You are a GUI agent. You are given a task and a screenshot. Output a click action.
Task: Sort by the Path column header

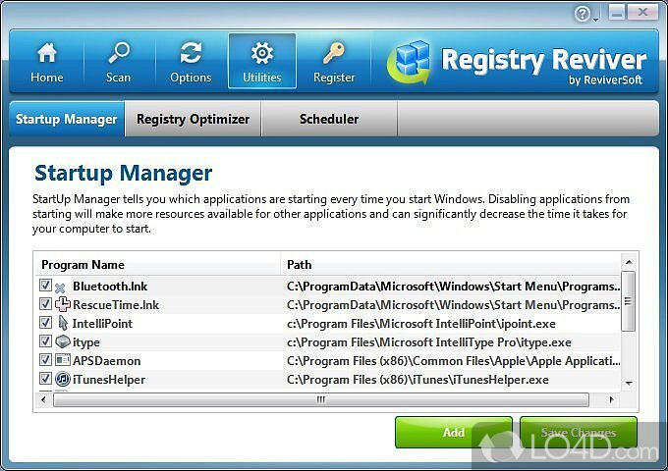(450, 265)
